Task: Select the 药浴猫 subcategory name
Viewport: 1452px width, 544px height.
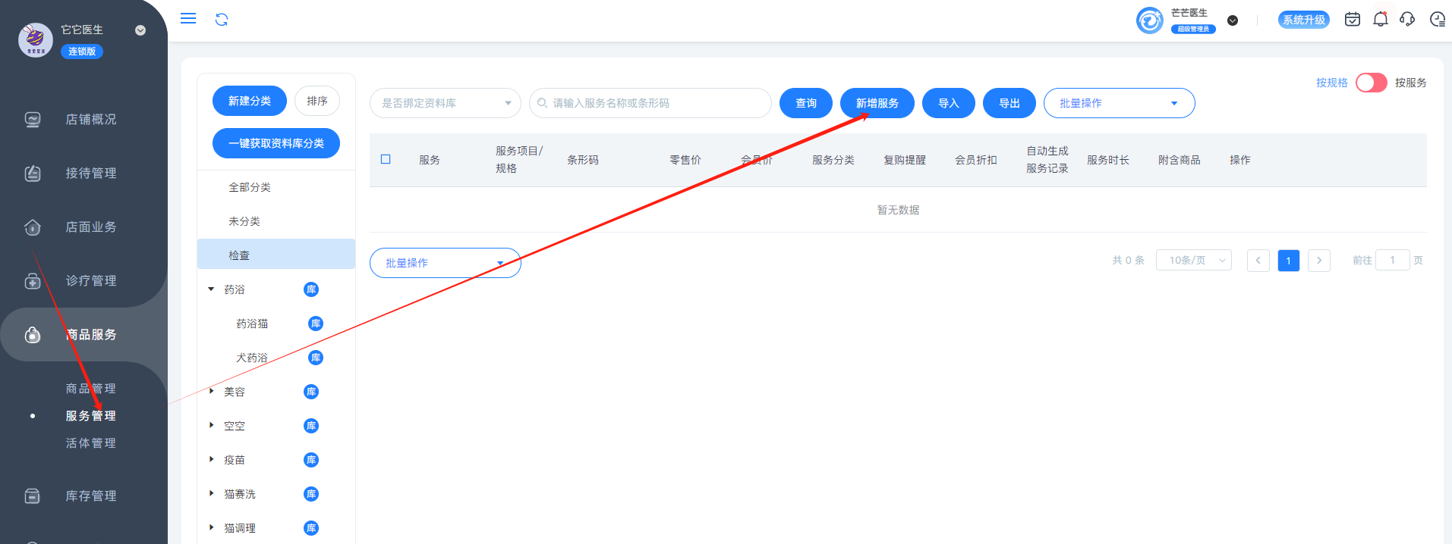Action: coord(252,324)
